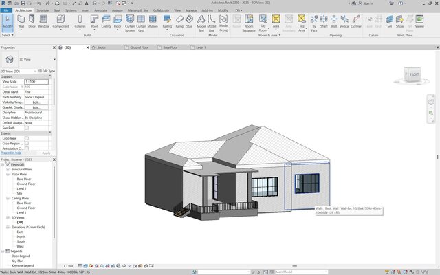Open the Massing & Site ribbon tab
Screen dimensions: 440x275
coord(138,11)
